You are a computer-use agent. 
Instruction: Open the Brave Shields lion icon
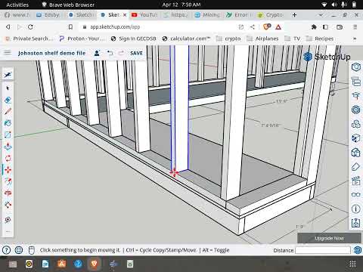[x=267, y=26]
